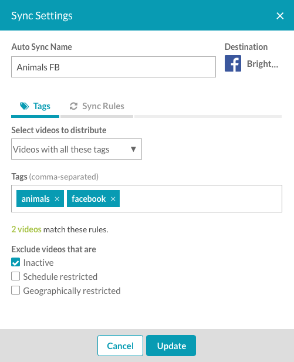Image resolution: width=294 pixels, height=362 pixels.
Task: Enable the Geographically restricted checkbox
Action: point(15,290)
